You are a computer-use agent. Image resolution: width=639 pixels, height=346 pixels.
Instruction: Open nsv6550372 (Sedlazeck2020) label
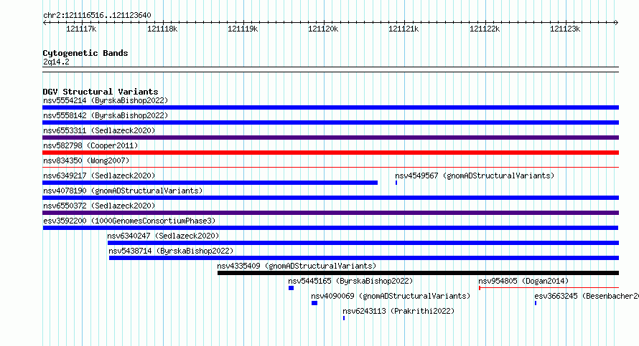pos(99,206)
